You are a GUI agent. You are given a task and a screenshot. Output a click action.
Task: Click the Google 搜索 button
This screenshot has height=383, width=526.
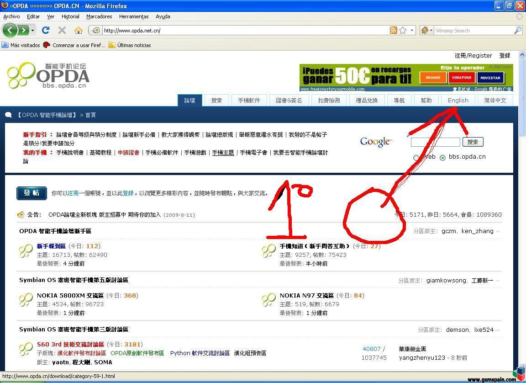tap(473, 142)
